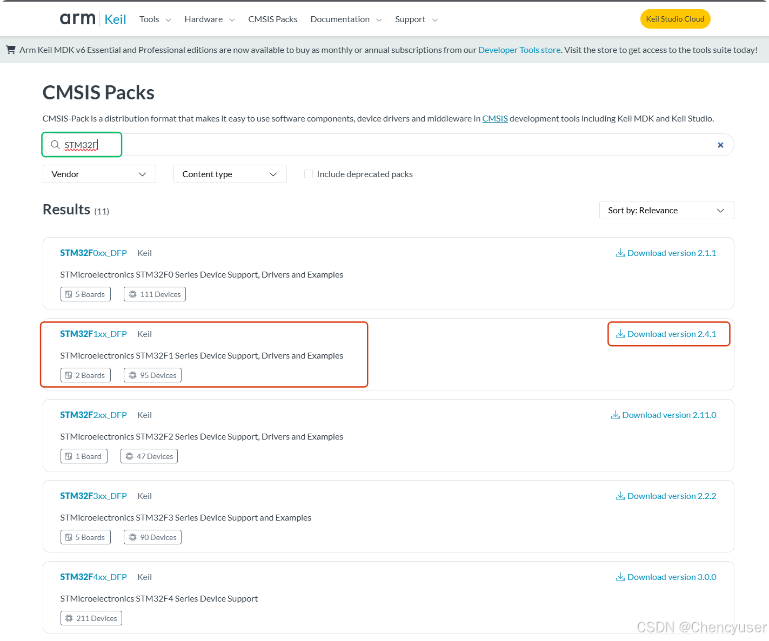Open Keil Studio Cloud
The height and width of the screenshot is (641, 769).
tap(675, 19)
